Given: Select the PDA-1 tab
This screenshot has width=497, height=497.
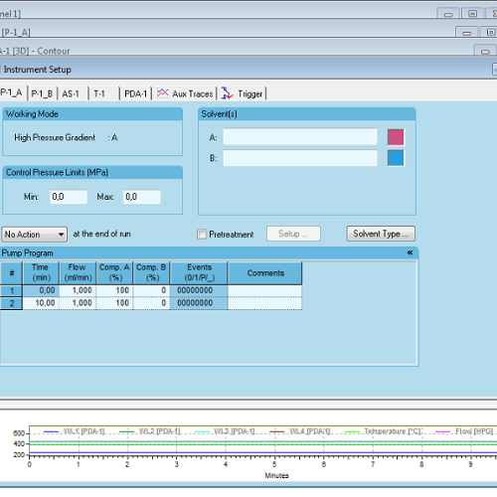Looking at the screenshot, I should [135, 93].
